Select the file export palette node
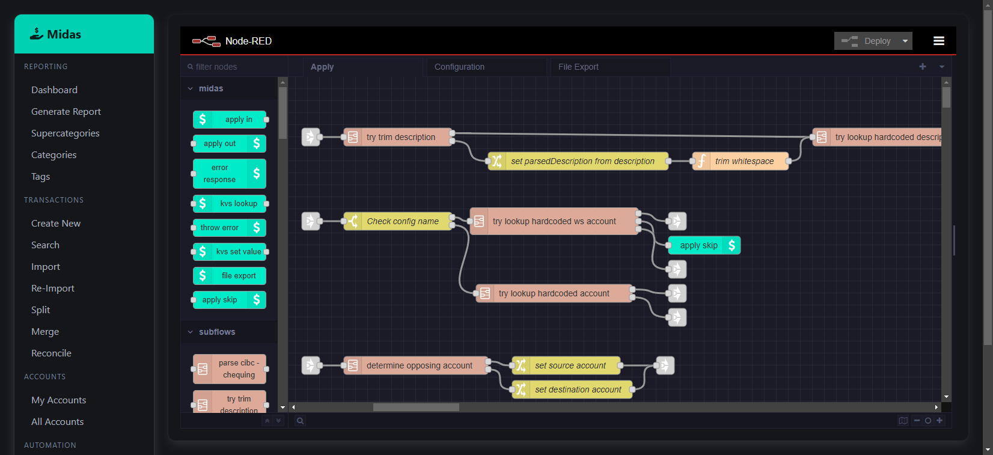Image resolution: width=993 pixels, height=455 pixels. click(x=230, y=276)
